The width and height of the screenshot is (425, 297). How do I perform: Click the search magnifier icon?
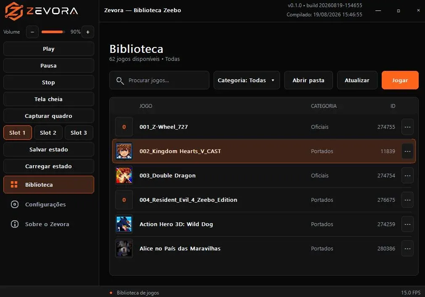(120, 81)
